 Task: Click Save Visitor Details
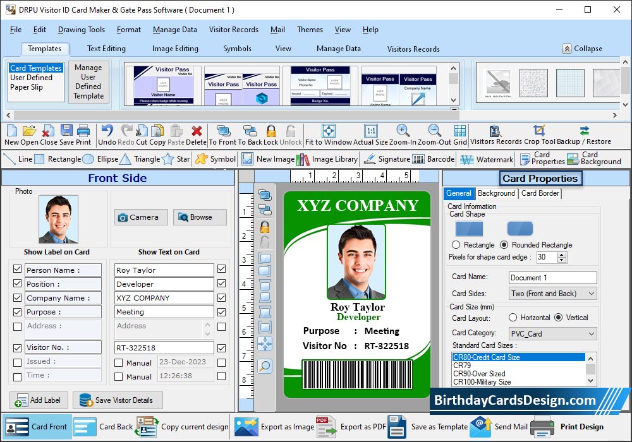(118, 400)
